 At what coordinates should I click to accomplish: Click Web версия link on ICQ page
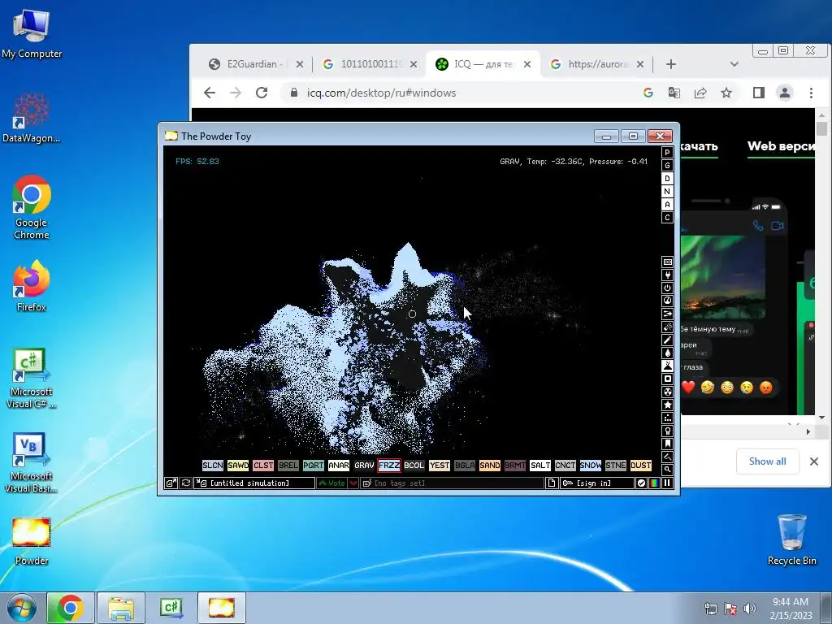(781, 146)
